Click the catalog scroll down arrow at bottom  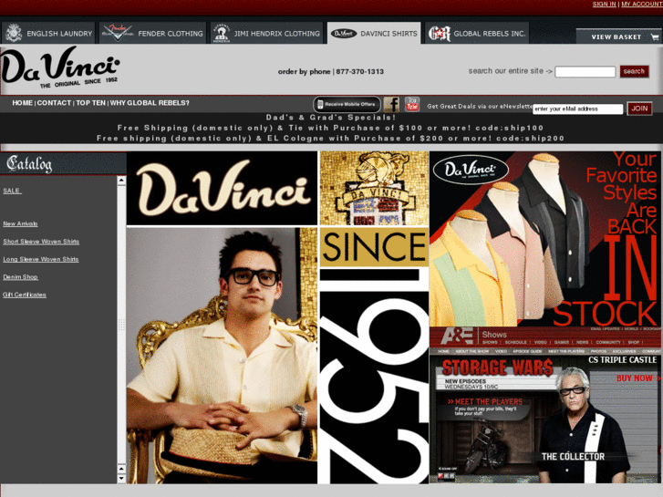coord(121,479)
